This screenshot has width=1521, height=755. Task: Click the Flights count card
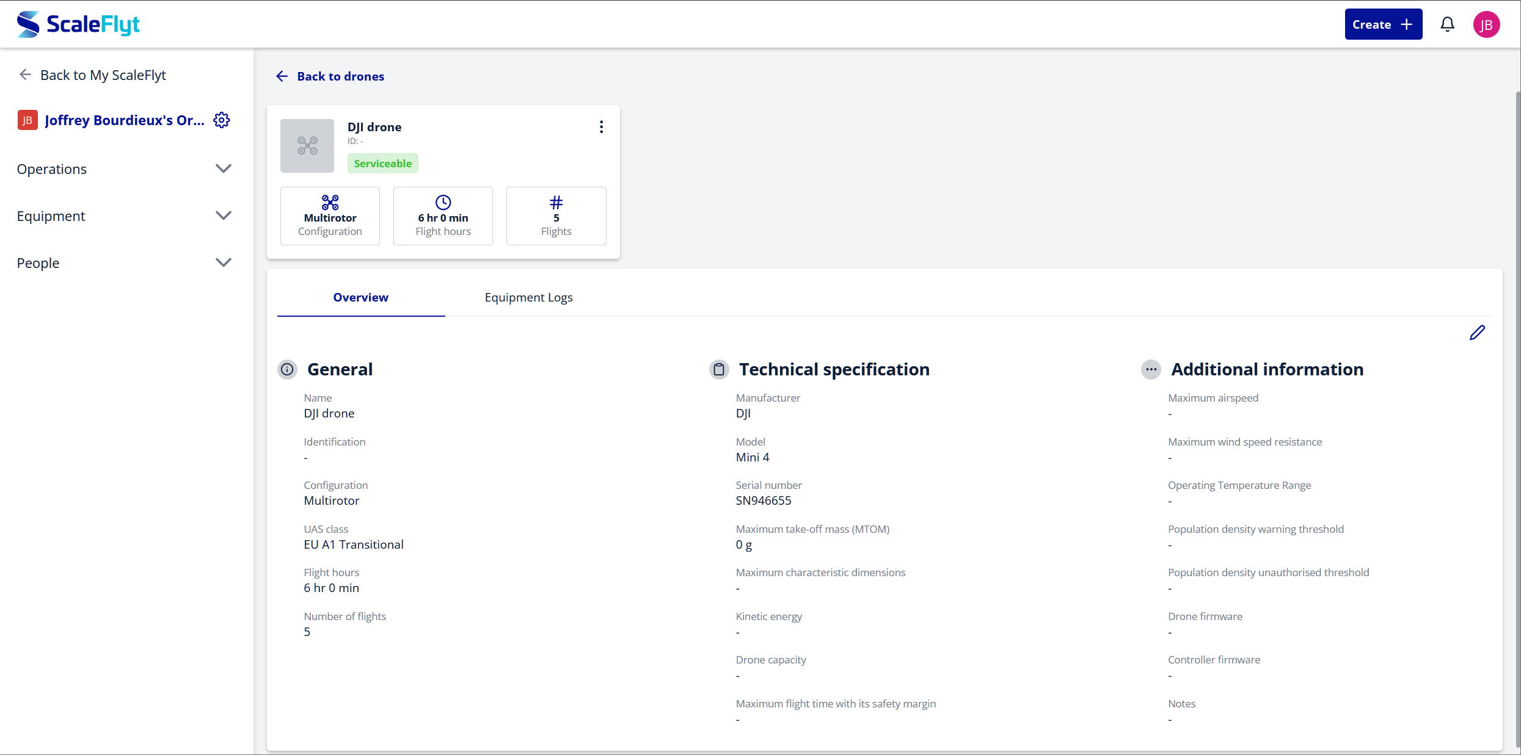pyautogui.click(x=556, y=216)
